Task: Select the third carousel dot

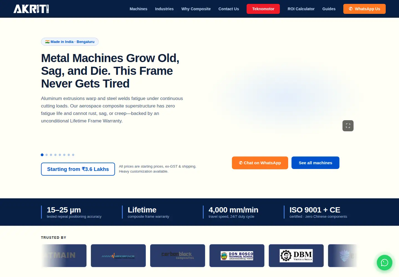Action: (51, 155)
